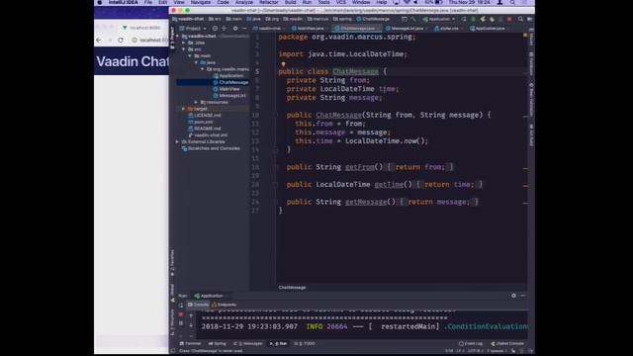Image resolution: width=633 pixels, height=356 pixels.
Task: Click the getTime method name in editor
Action: pos(389,185)
